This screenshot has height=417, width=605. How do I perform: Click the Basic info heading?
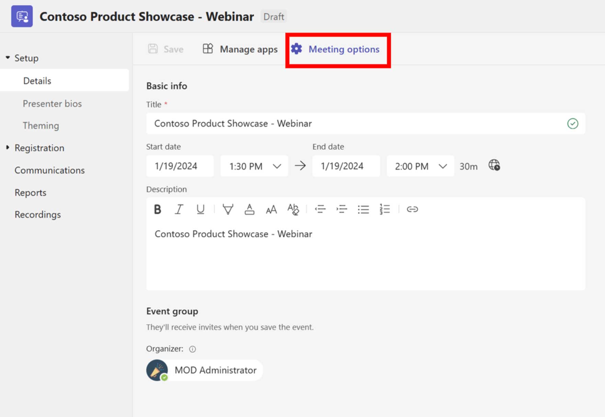167,86
